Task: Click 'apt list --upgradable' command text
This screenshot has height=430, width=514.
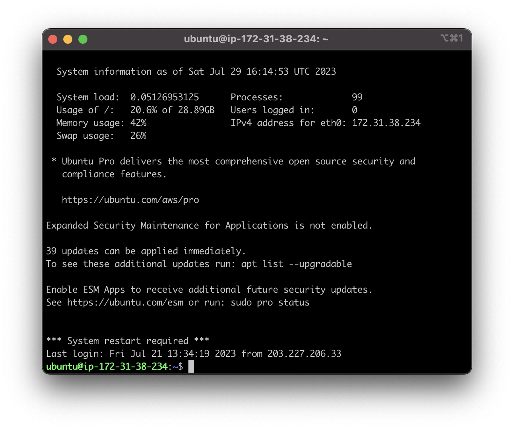Action: click(x=297, y=264)
